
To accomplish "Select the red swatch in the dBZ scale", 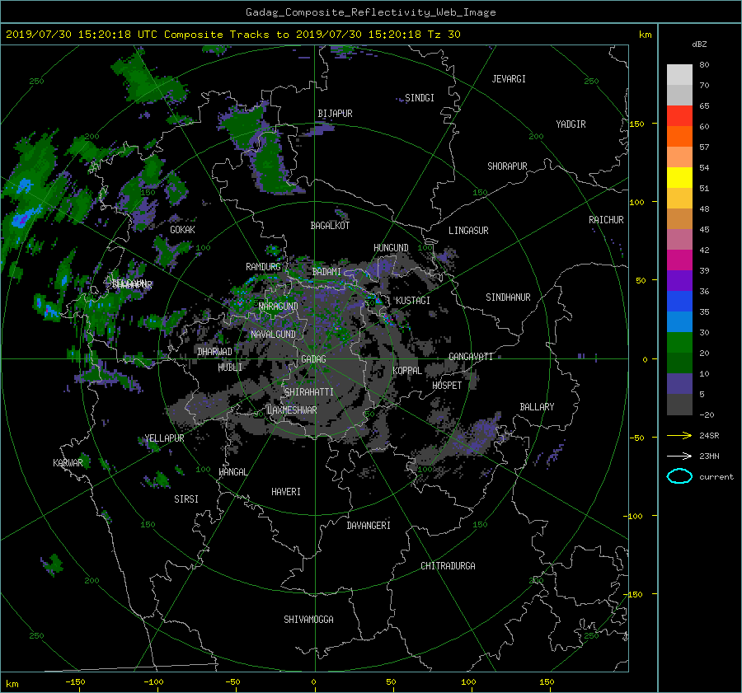I will point(679,115).
